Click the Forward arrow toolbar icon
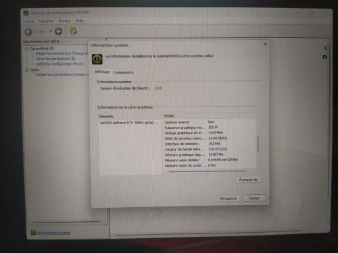Viewport: 338px width, 253px height. [x=58, y=31]
